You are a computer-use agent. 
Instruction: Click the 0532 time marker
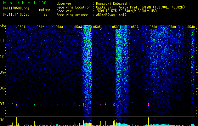click(x=40, y=27)
